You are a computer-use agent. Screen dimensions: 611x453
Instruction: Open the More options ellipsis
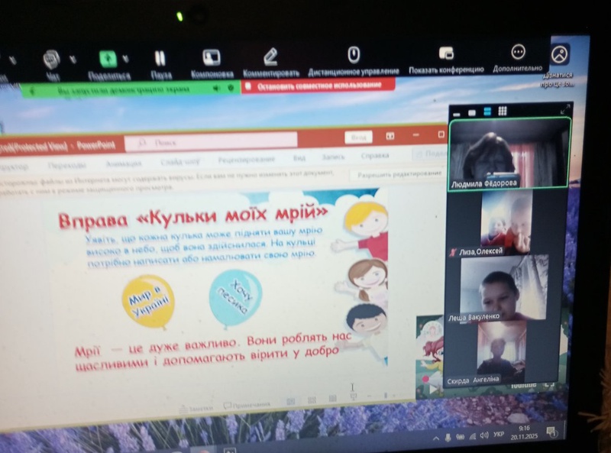[518, 52]
